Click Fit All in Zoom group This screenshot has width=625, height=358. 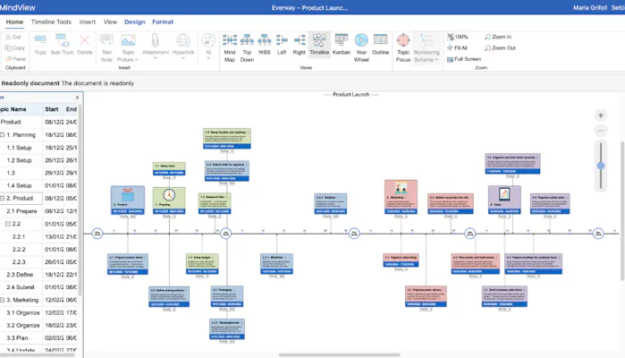pos(457,48)
